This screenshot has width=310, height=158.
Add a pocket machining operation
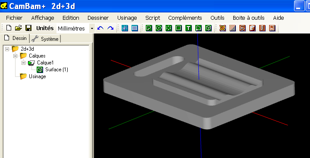(232, 28)
